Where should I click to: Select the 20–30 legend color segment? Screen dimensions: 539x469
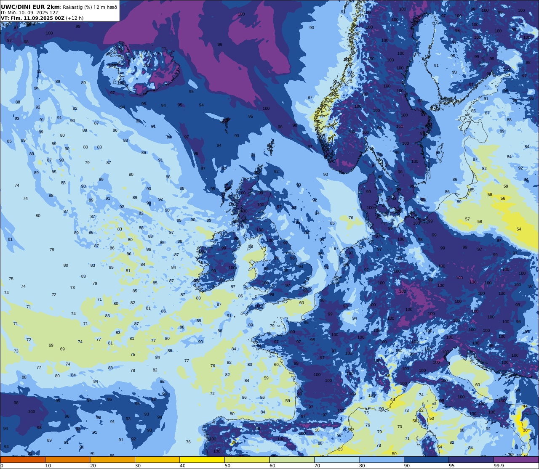(x=112, y=459)
